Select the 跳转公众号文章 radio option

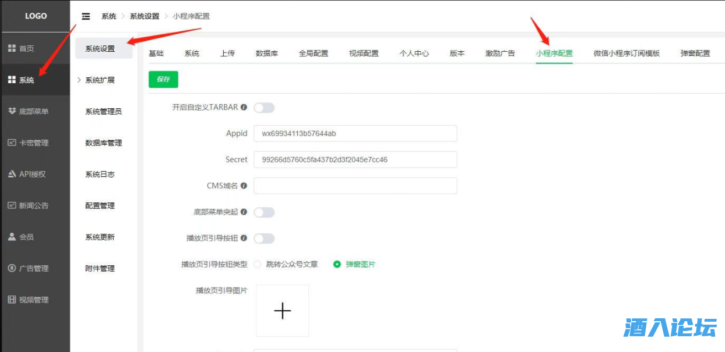[258, 264]
